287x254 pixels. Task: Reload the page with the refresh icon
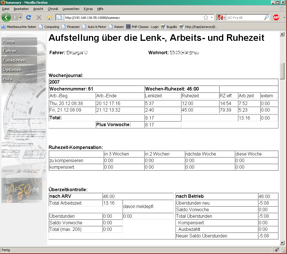click(x=28, y=17)
